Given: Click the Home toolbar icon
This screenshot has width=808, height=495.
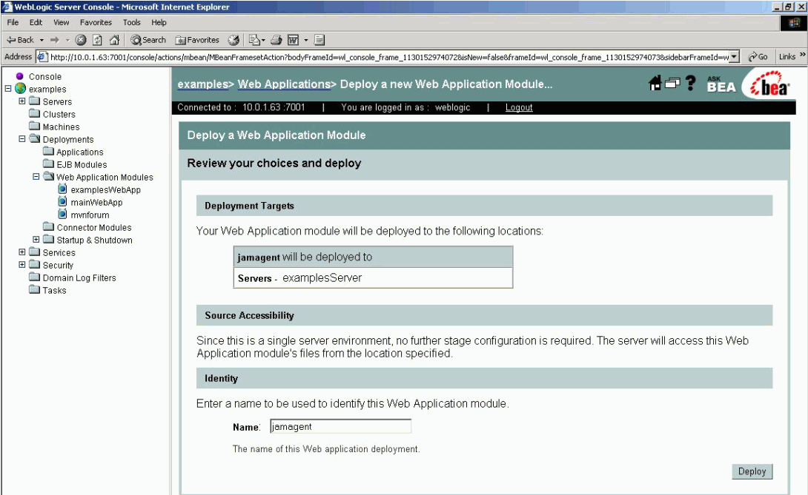Looking at the screenshot, I should (x=116, y=39).
